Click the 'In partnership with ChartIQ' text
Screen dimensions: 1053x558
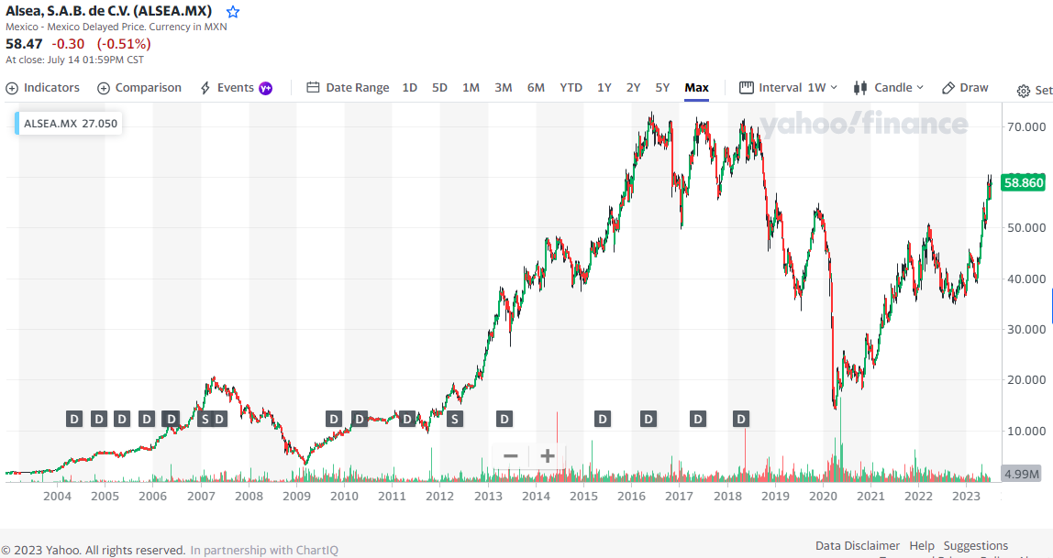264,550
